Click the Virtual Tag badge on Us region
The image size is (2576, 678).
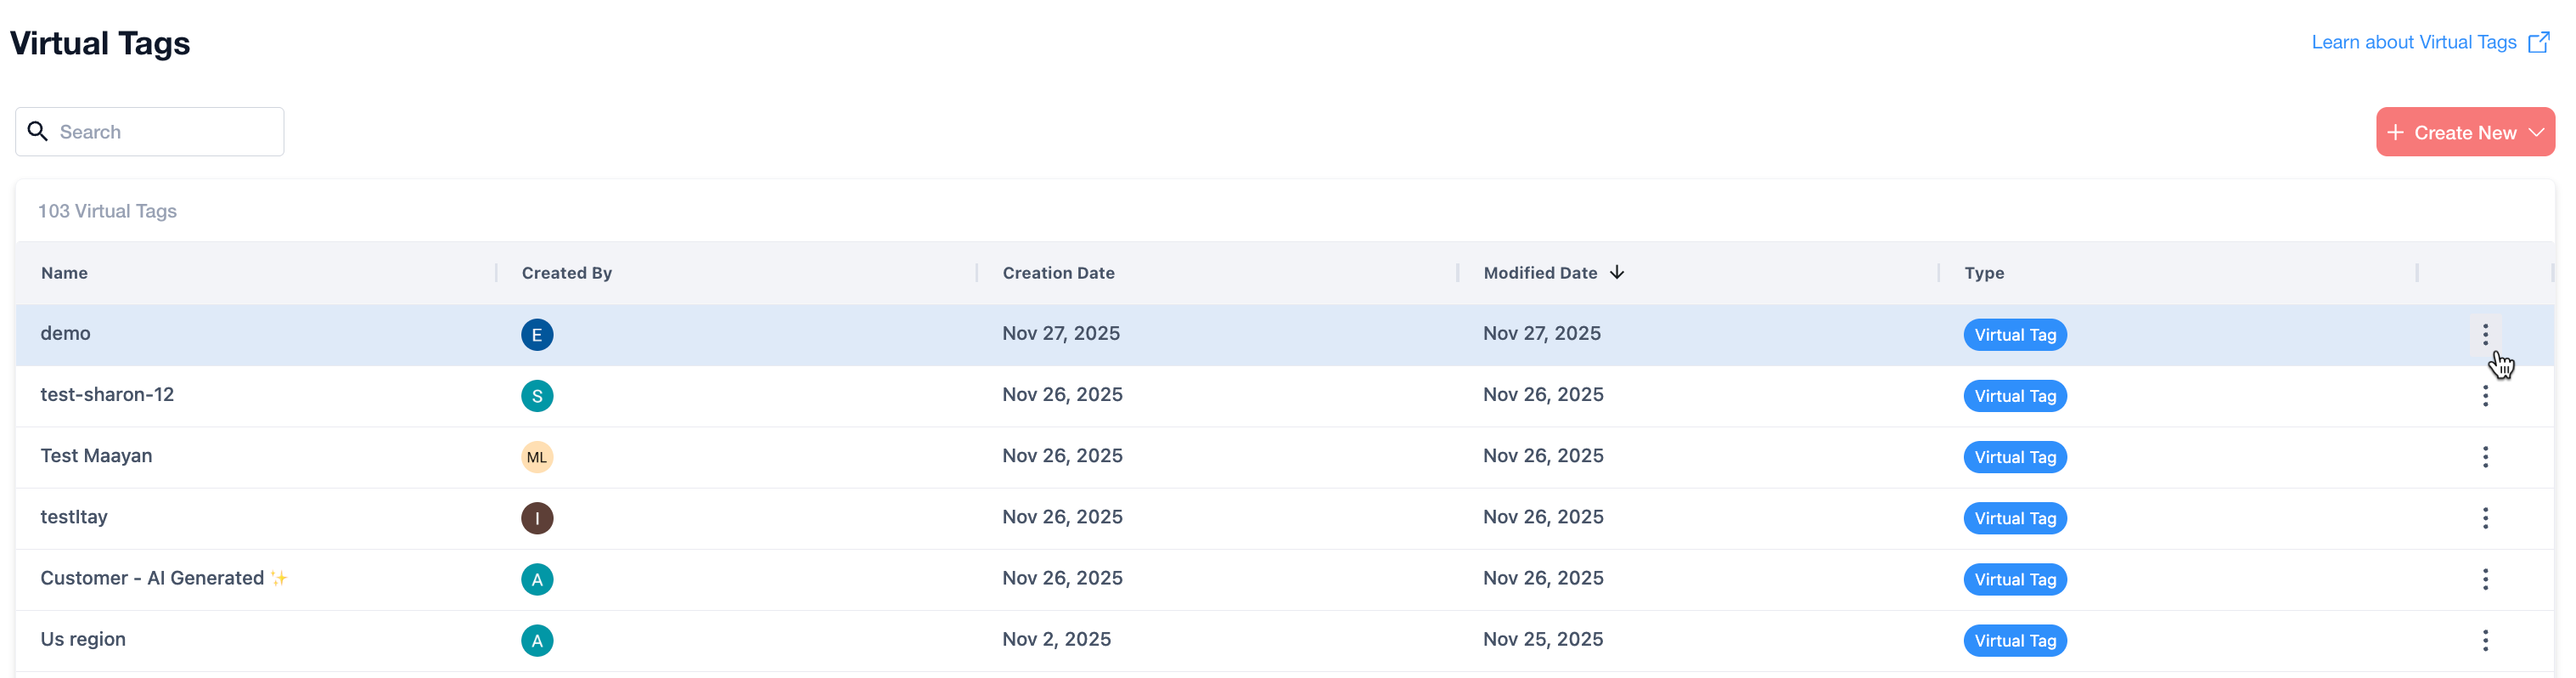tap(2014, 640)
